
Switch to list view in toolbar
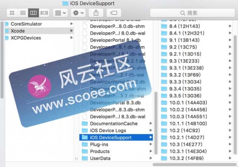23,13
